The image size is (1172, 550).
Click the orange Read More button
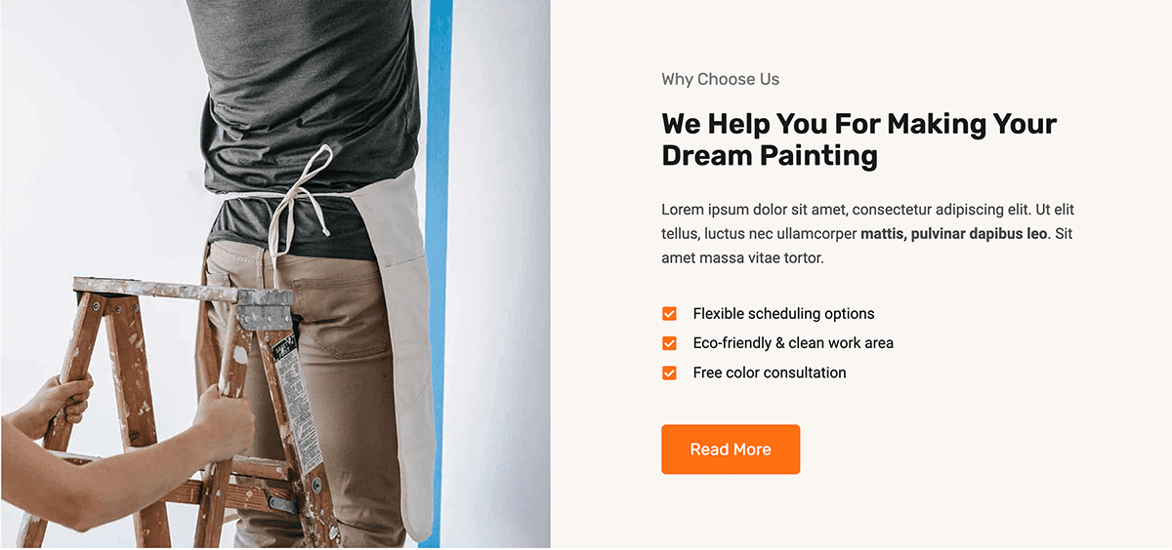point(731,450)
